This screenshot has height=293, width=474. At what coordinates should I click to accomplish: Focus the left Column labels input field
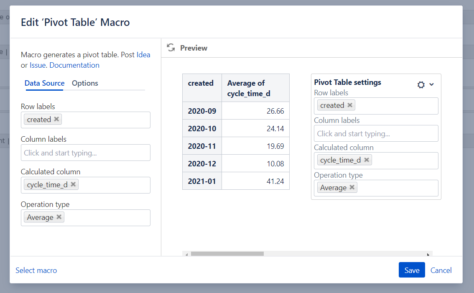[x=86, y=153]
